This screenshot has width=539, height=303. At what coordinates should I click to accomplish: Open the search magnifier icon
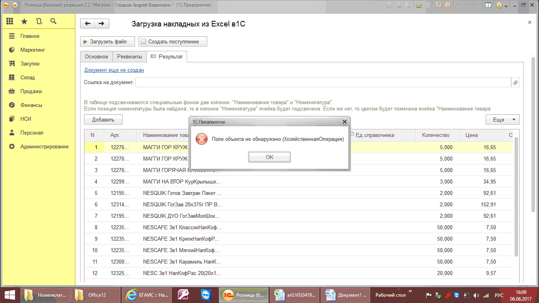point(54,21)
